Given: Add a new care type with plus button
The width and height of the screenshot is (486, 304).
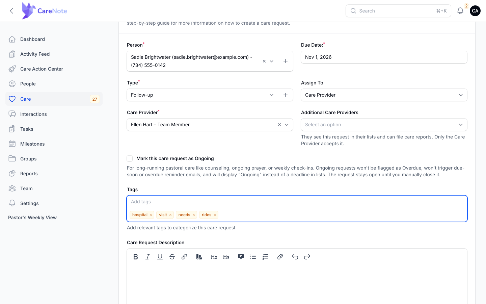Looking at the screenshot, I should [x=286, y=95].
